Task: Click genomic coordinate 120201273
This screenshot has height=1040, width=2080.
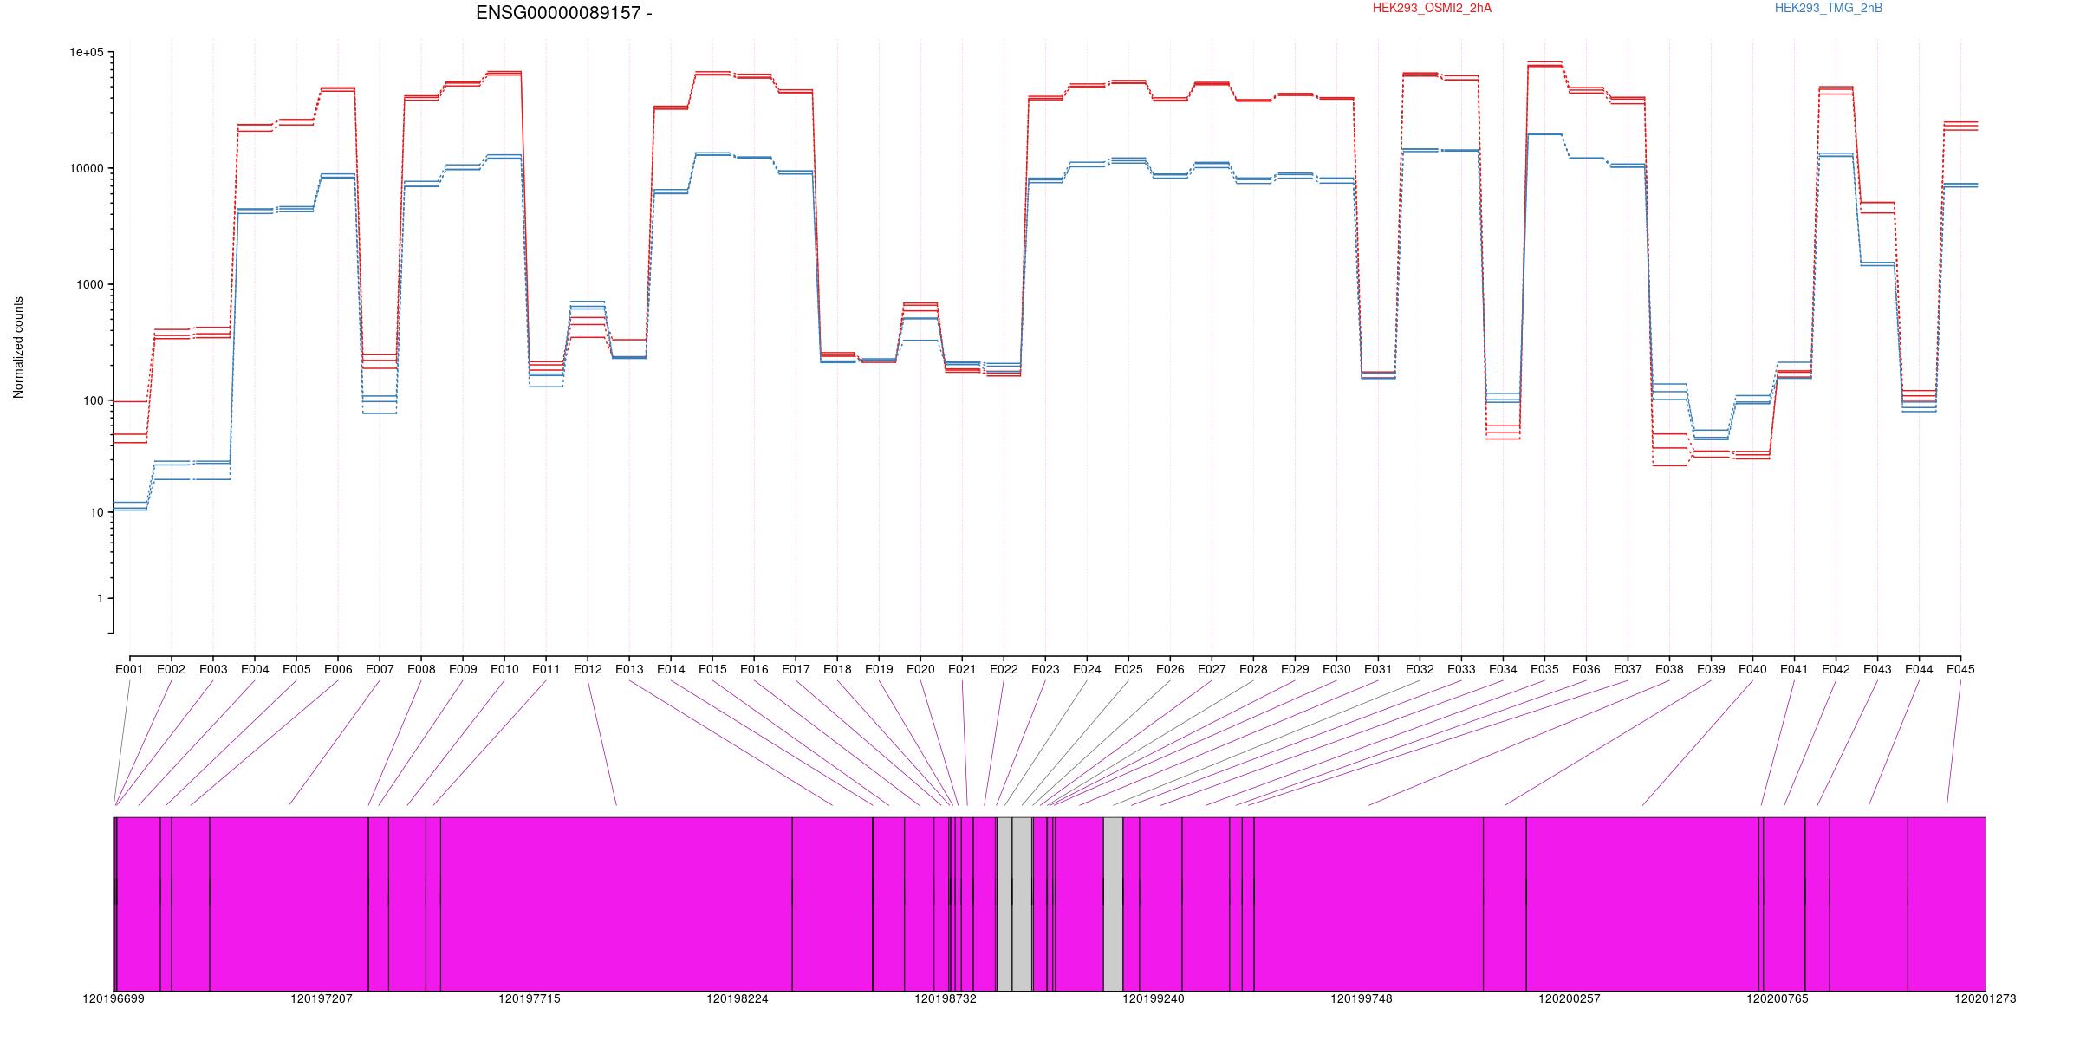Action: pos(1985,999)
